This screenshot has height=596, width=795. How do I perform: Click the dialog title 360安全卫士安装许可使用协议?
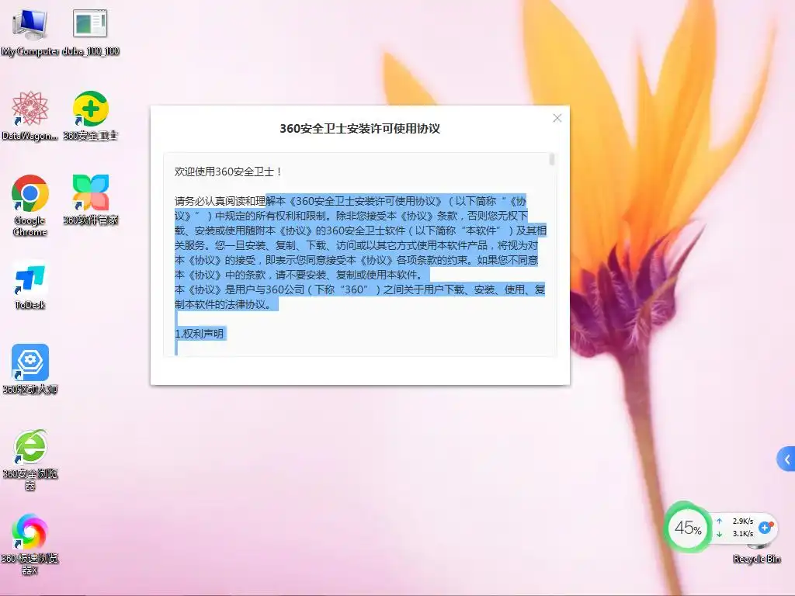360,128
